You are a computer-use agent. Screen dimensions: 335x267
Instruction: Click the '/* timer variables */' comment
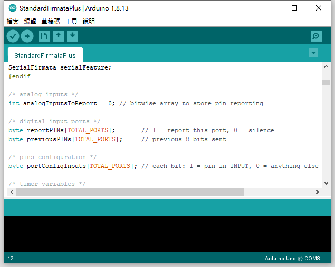tap(47, 184)
